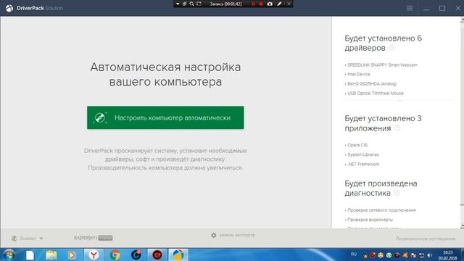Switch to режим эксперта

point(237,235)
